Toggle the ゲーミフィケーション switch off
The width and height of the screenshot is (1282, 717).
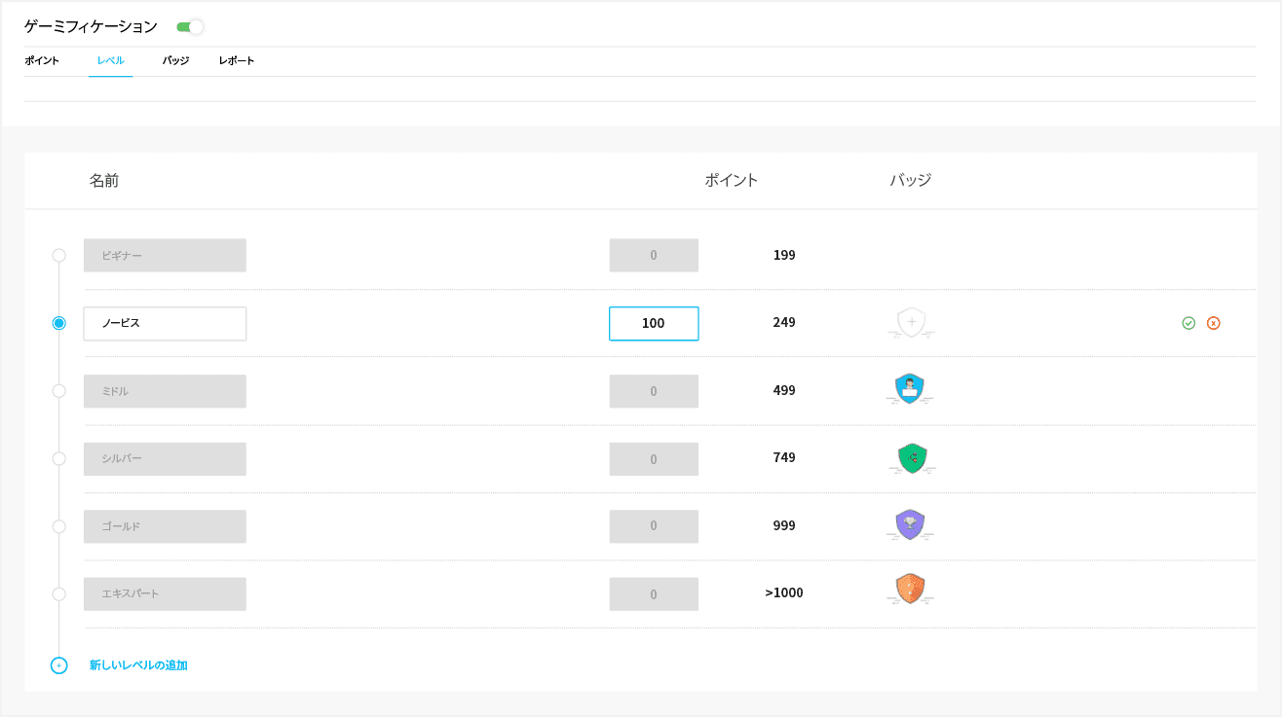click(190, 27)
